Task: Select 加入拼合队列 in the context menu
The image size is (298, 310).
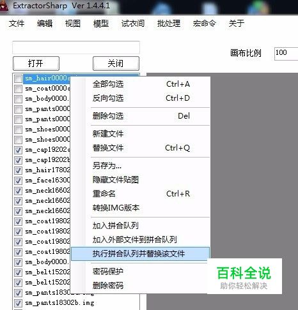Action: (140, 226)
